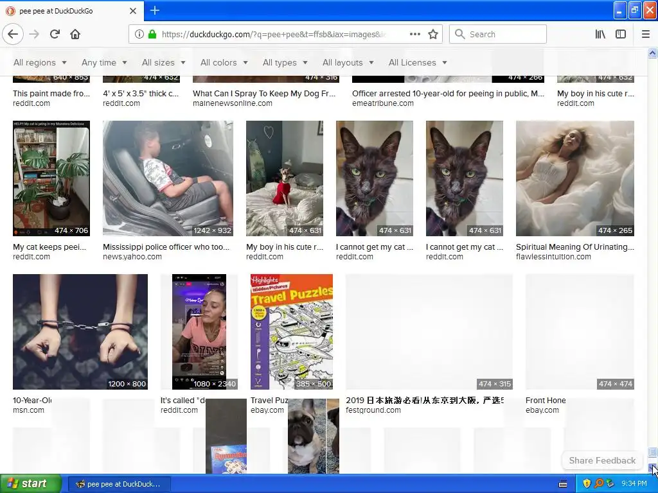658x493 pixels.
Task: Open the All sizes dropdown
Action: tap(163, 62)
